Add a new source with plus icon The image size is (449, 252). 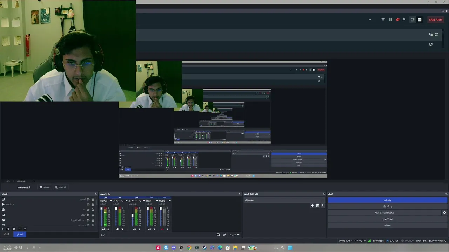pyautogui.click(x=3, y=229)
